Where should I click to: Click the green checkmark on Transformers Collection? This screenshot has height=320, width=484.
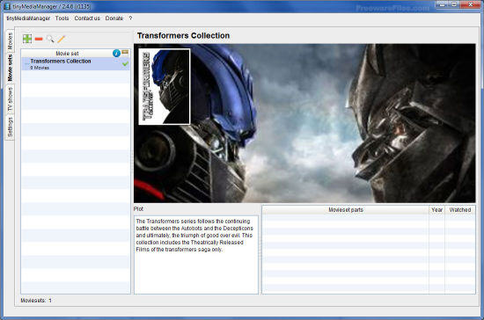[x=125, y=64]
